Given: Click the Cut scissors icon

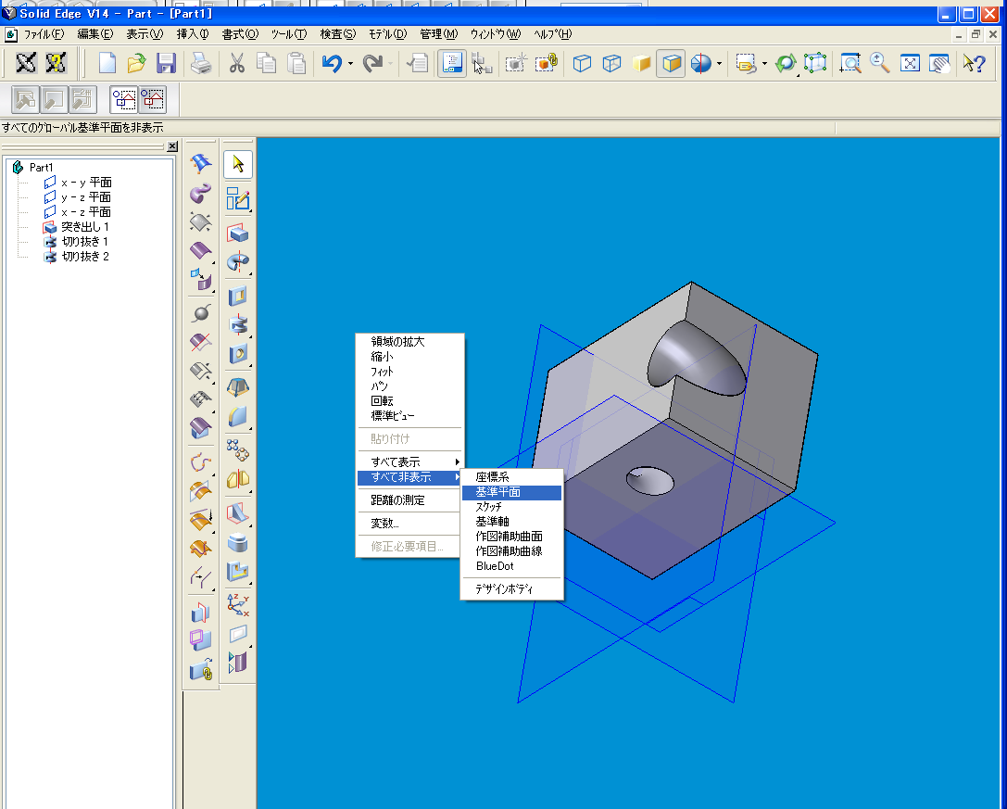Looking at the screenshot, I should pos(237,63).
